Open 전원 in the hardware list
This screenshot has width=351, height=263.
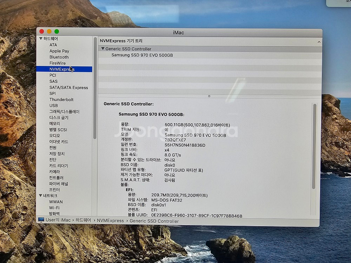tap(53, 148)
